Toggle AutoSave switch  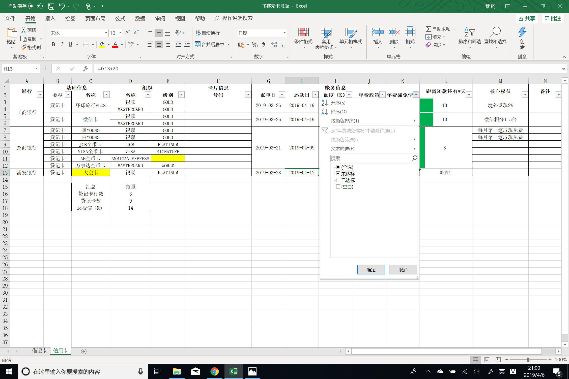pos(35,6)
